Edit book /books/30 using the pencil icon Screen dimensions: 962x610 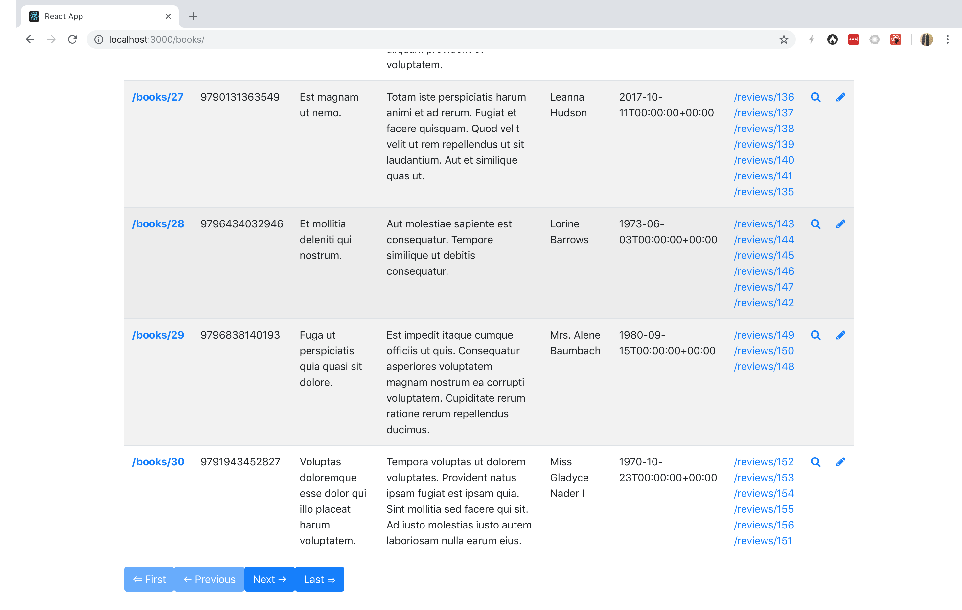pyautogui.click(x=841, y=462)
